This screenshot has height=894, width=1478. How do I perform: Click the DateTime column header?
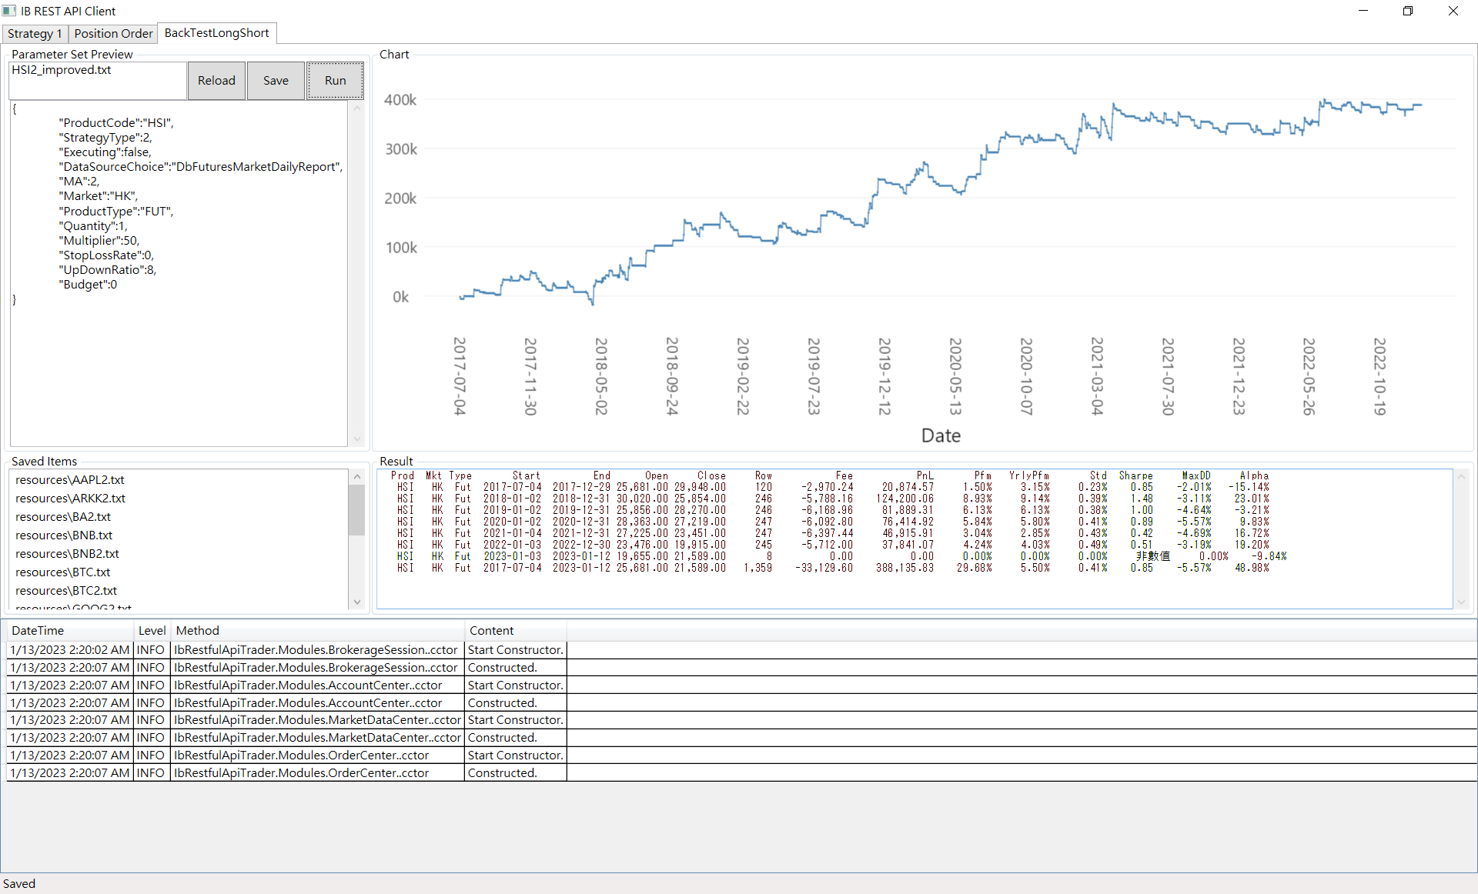pyautogui.click(x=70, y=631)
